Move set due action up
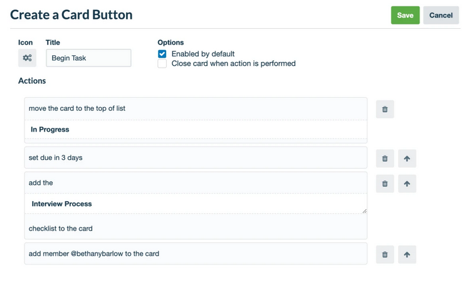 tap(407, 159)
